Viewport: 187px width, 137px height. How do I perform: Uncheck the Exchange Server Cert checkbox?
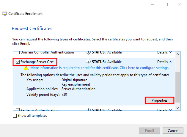tap(18, 62)
